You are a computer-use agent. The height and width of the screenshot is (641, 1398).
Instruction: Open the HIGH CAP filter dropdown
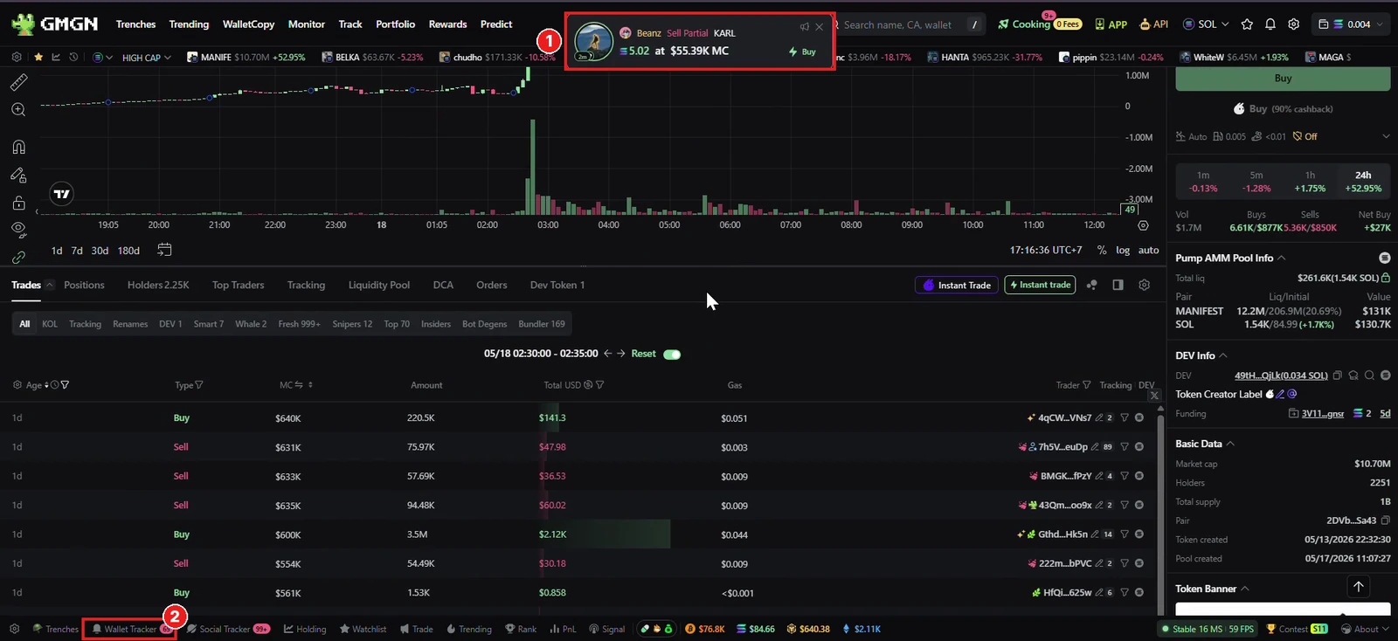[x=147, y=58]
